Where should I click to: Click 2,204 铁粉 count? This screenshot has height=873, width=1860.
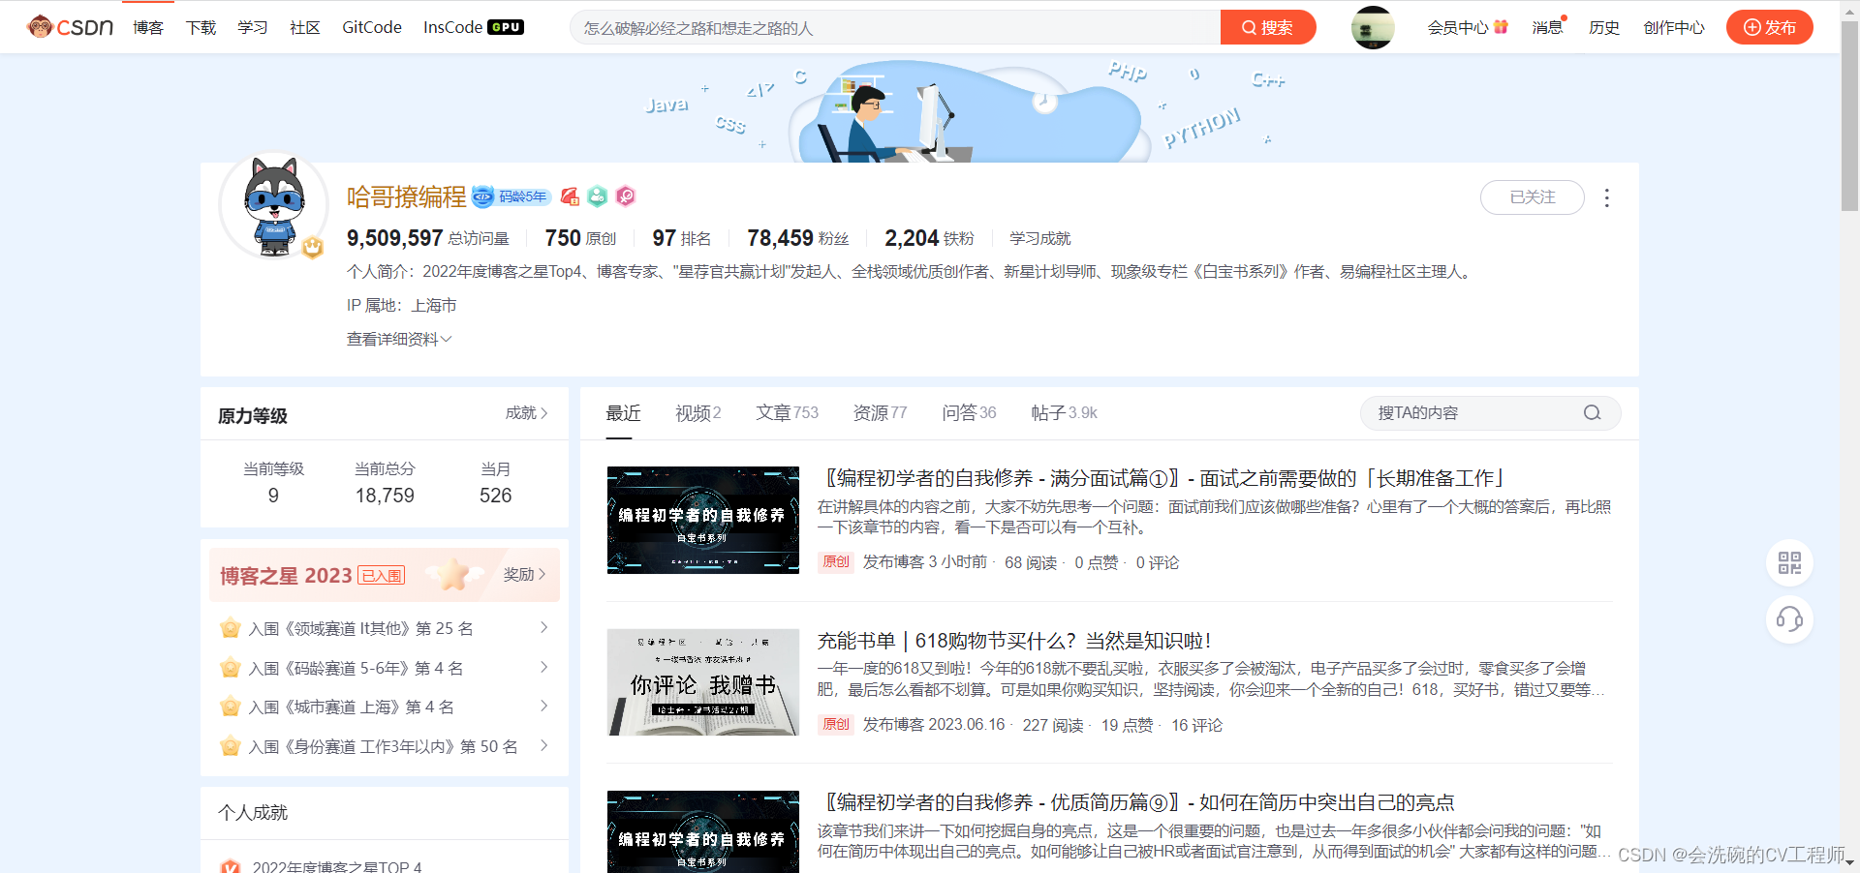(930, 238)
